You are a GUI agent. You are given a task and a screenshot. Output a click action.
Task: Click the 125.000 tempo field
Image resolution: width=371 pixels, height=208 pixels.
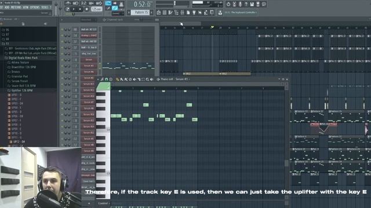point(97,9)
